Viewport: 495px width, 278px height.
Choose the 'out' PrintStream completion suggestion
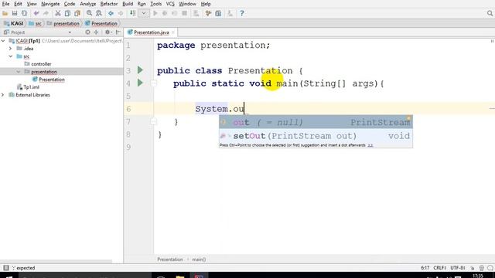click(316, 122)
